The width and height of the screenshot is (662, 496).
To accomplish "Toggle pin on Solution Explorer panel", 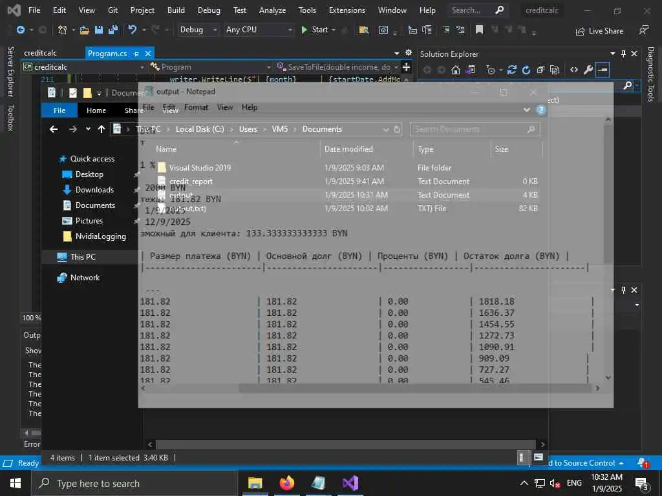I will (x=623, y=54).
